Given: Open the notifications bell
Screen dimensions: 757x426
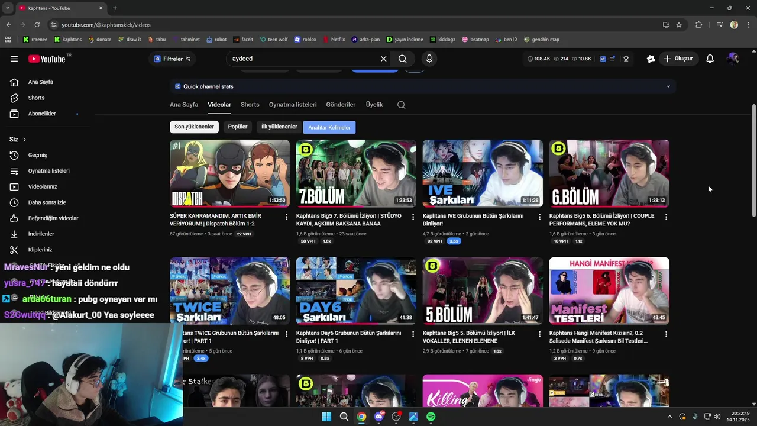Looking at the screenshot, I should pos(710,59).
